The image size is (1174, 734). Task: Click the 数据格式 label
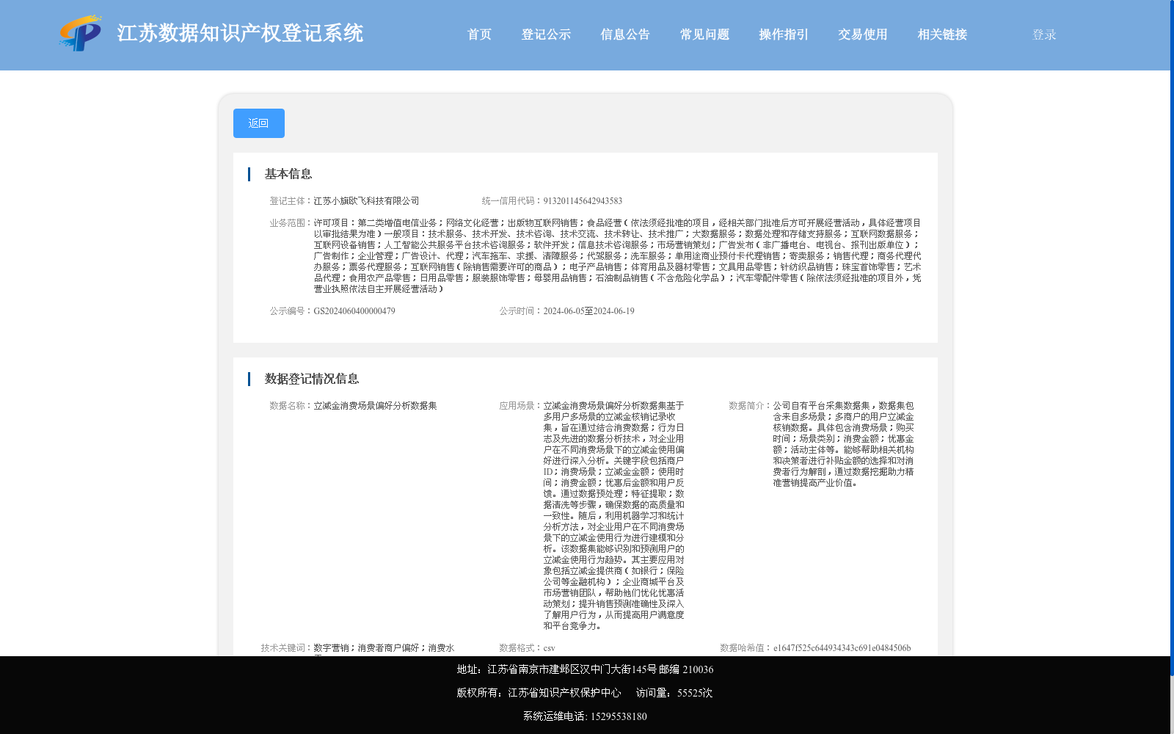[x=521, y=648]
